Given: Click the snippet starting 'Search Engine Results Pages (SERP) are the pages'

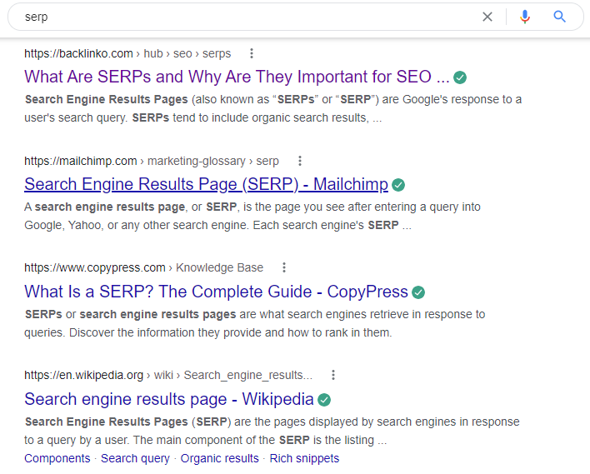Looking at the screenshot, I should pyautogui.click(x=272, y=431).
